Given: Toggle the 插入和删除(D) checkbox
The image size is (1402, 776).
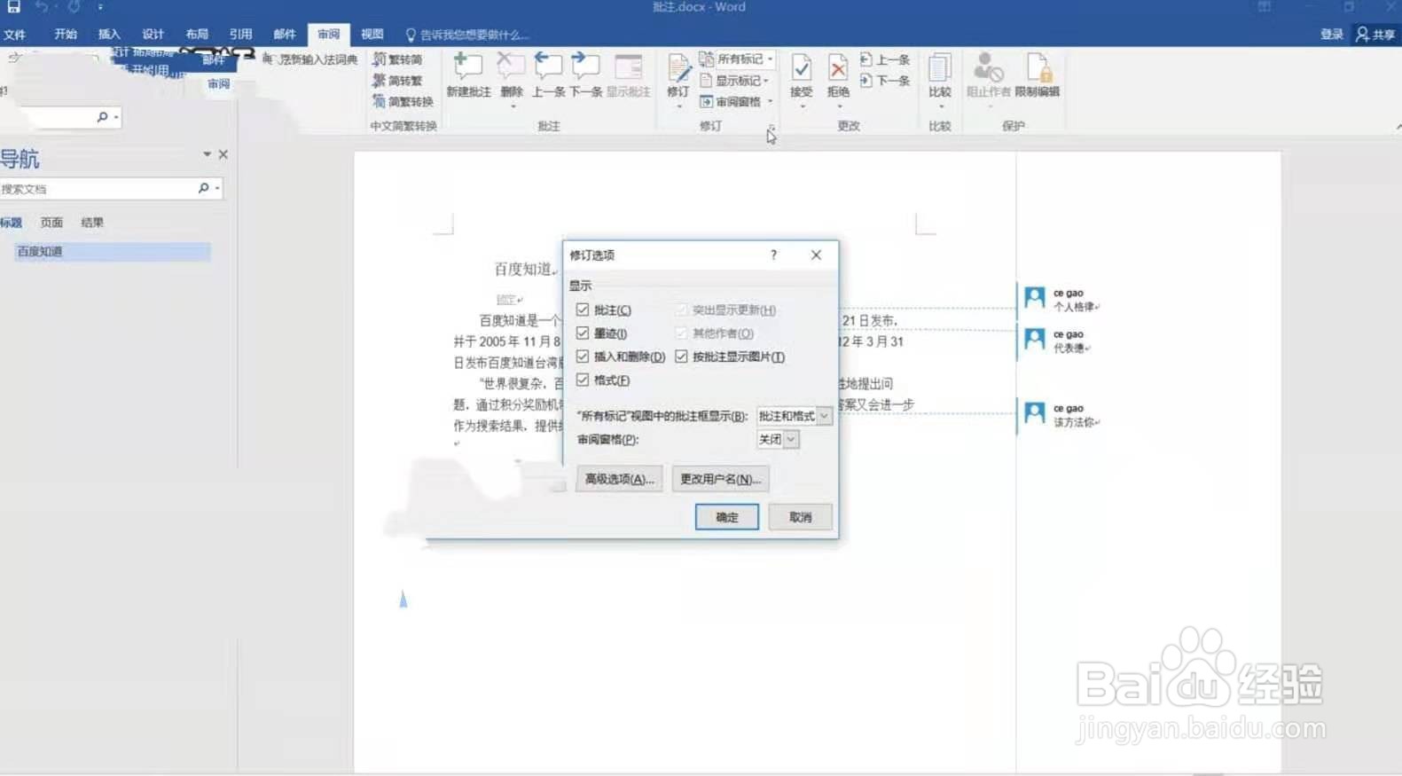Looking at the screenshot, I should 583,356.
